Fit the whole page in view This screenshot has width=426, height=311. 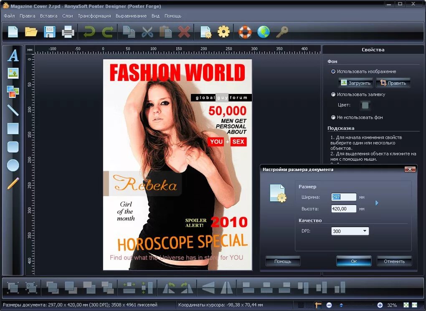tap(406, 305)
